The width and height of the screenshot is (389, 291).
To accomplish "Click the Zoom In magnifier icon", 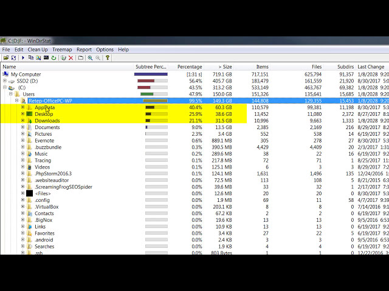I will [x=91, y=58].
